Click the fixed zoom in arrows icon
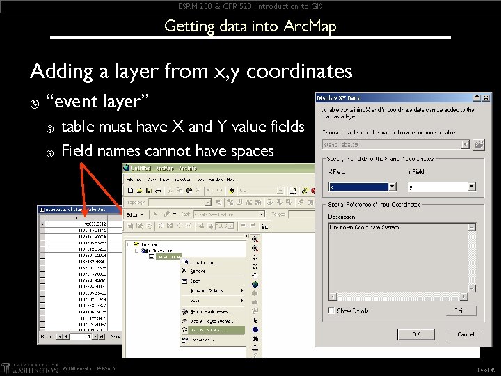The height and width of the screenshot is (376, 501). point(255,257)
